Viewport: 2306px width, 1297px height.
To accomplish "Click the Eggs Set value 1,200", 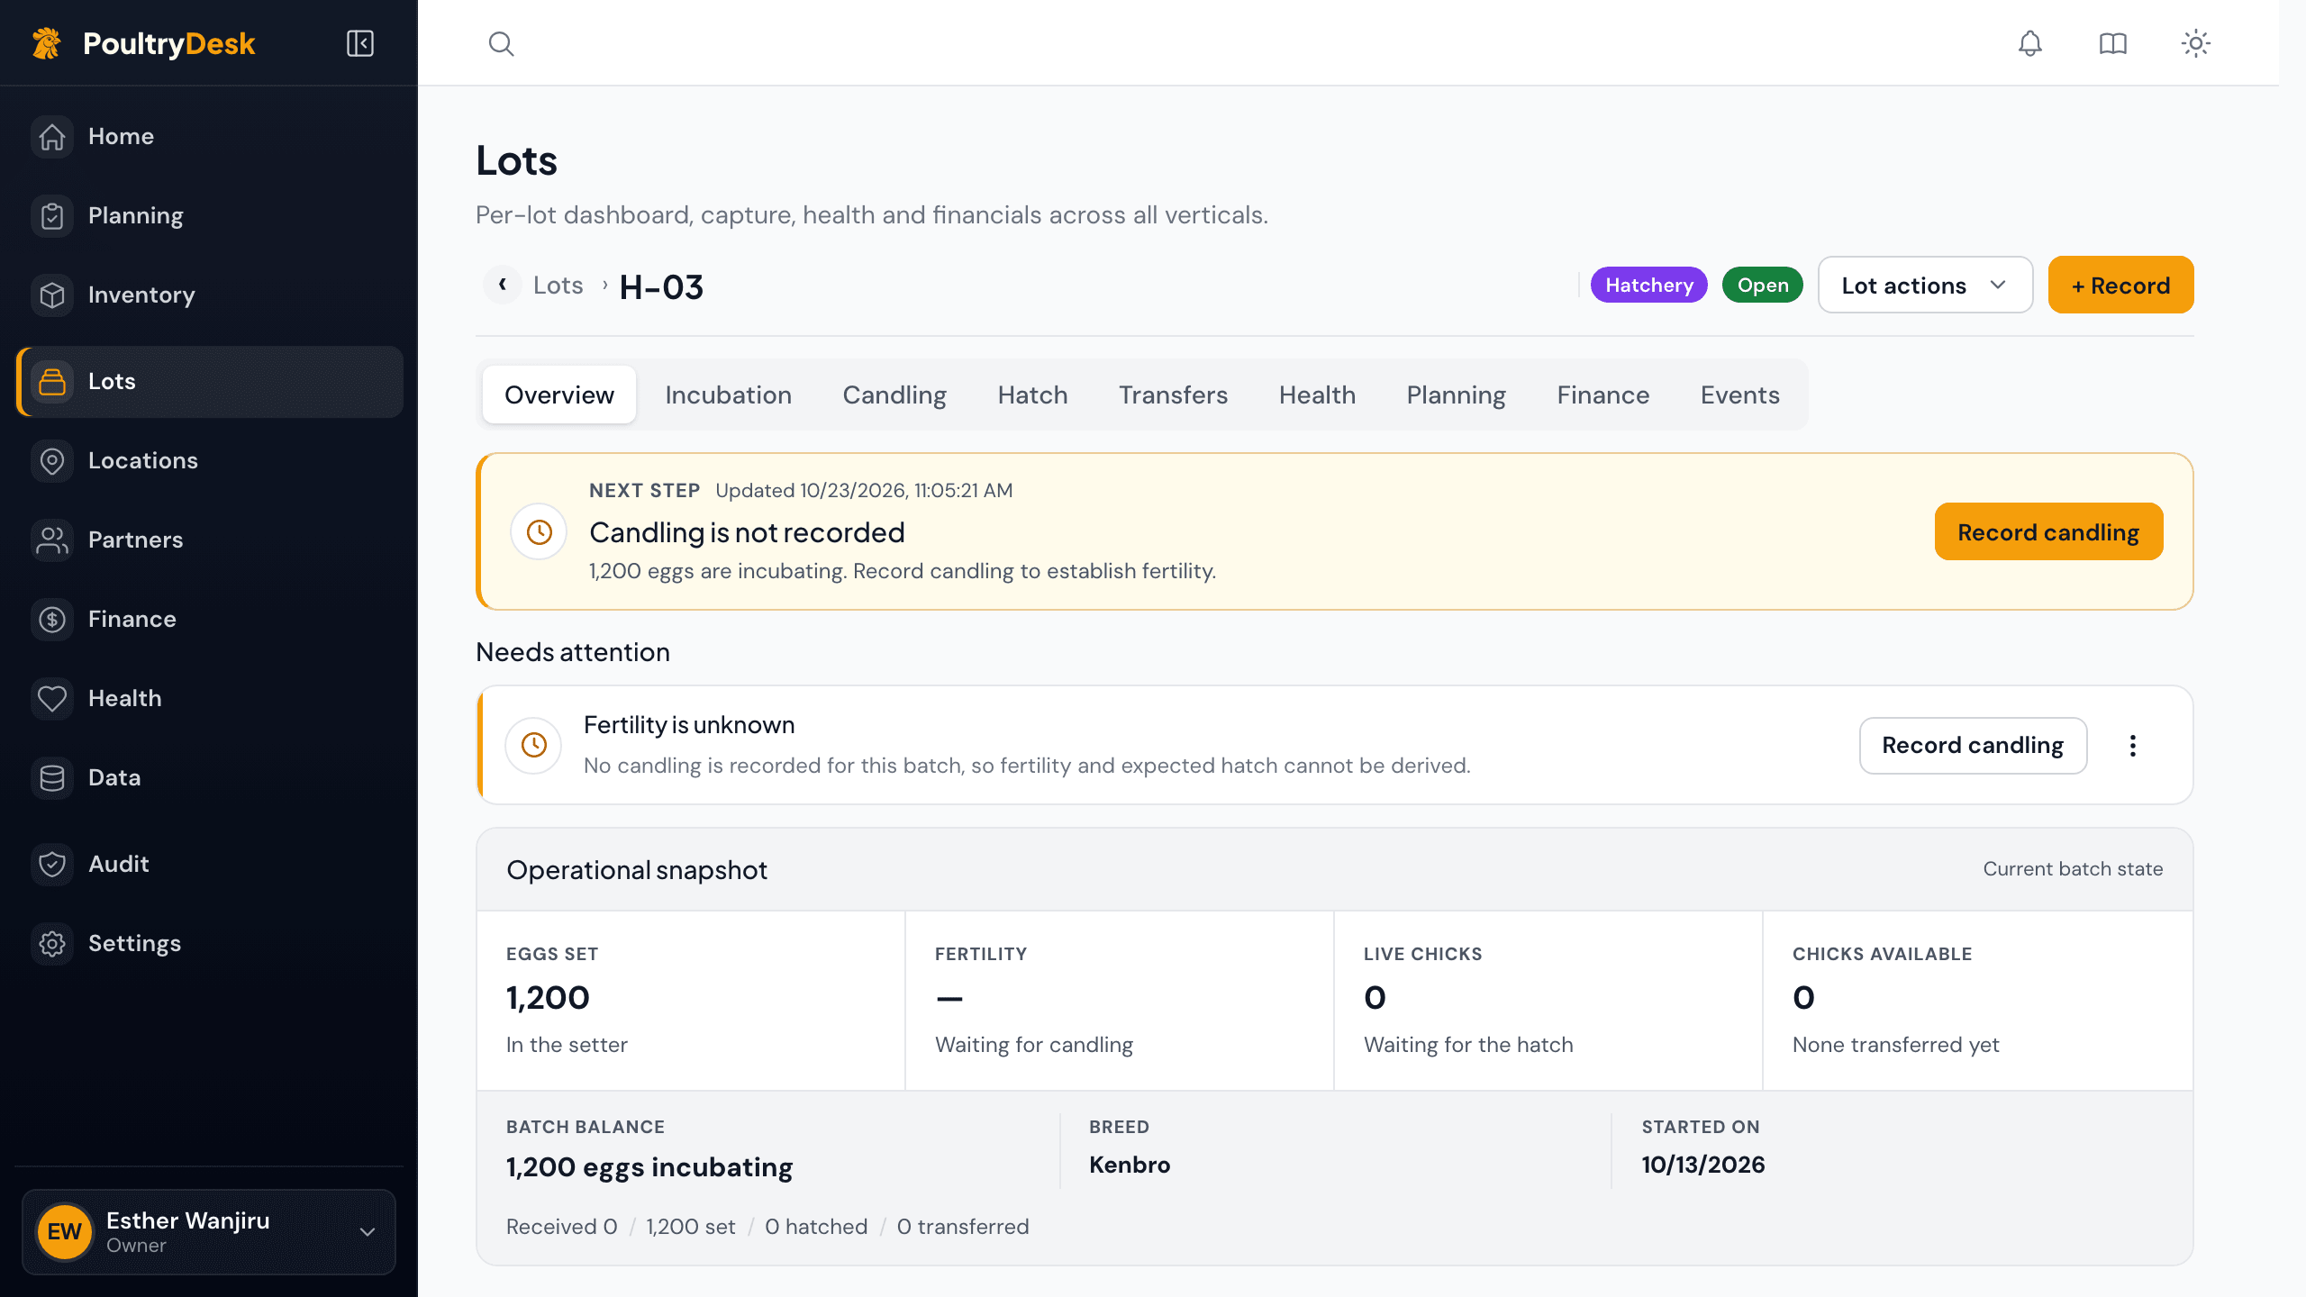I will click(x=548, y=997).
